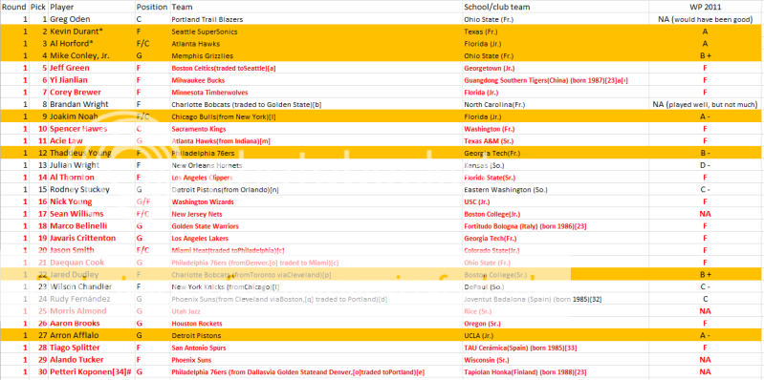Select the Position column header
Screen dimensions: 764x380
152,8
